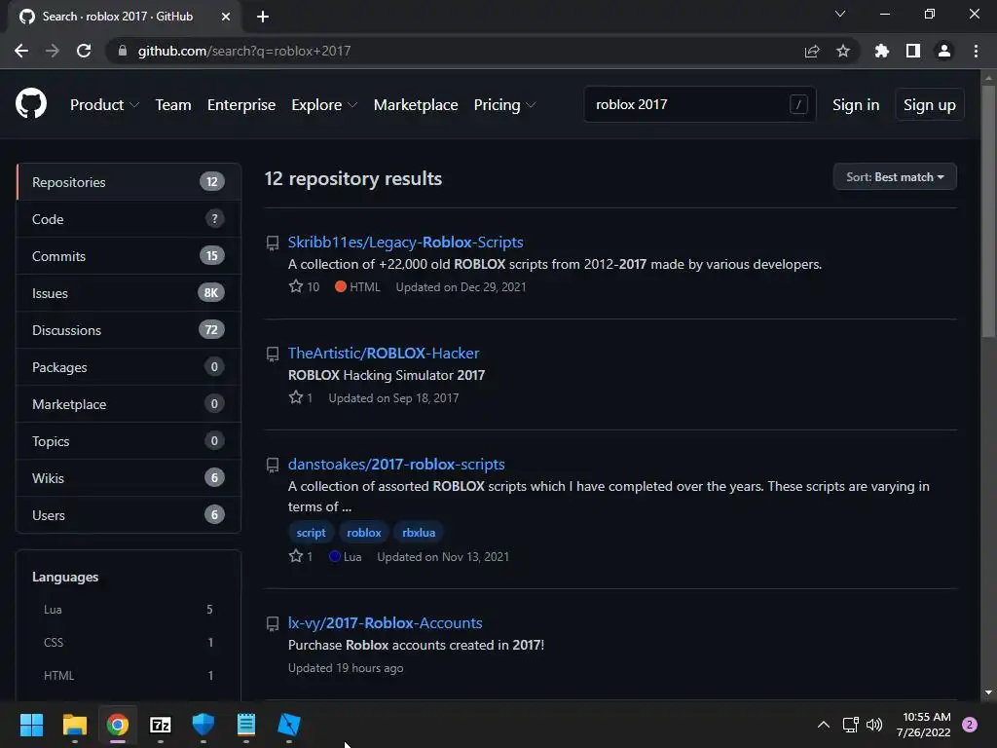The width and height of the screenshot is (997, 748).
Task: Open Windows Security shield in taskbar
Action: click(203, 725)
